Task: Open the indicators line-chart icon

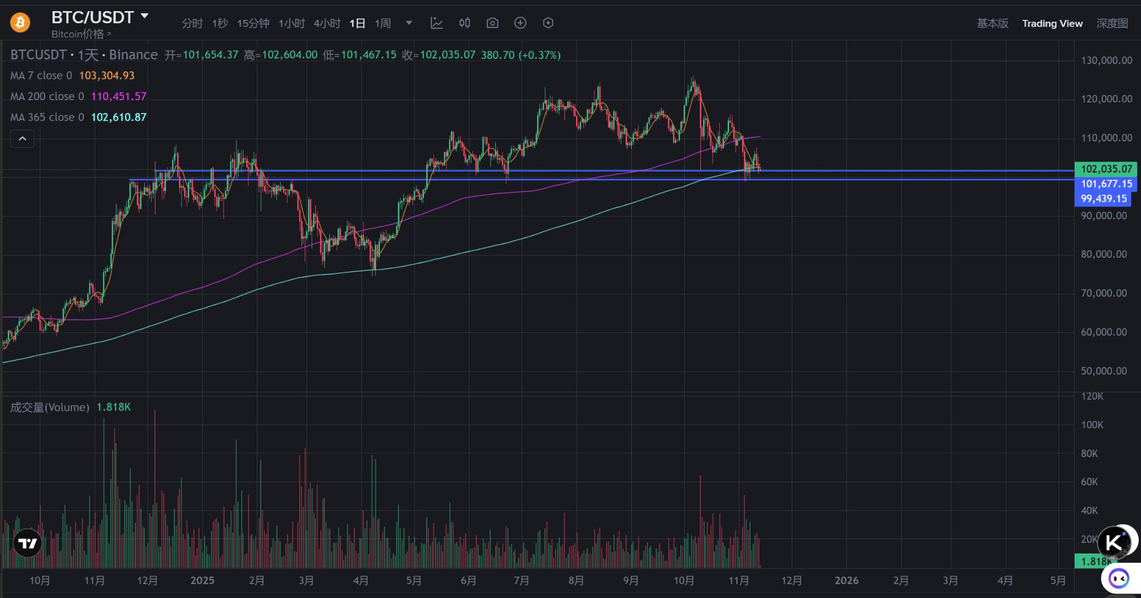Action: click(437, 23)
